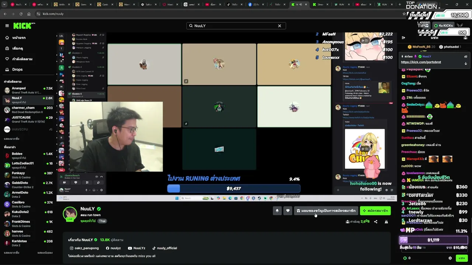Open recommended channel Bobiee
Screen dimensions: 472x265
28,156
